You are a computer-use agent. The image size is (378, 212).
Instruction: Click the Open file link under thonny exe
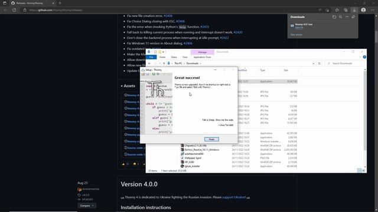pyautogui.click(x=299, y=28)
